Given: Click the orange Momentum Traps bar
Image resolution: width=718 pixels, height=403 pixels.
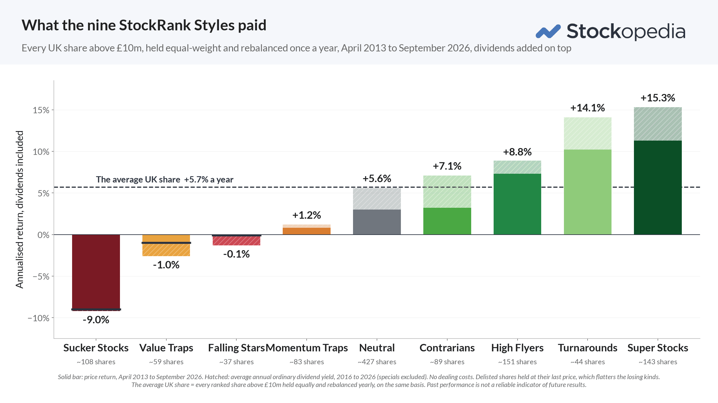Looking at the screenshot, I should (x=307, y=231).
